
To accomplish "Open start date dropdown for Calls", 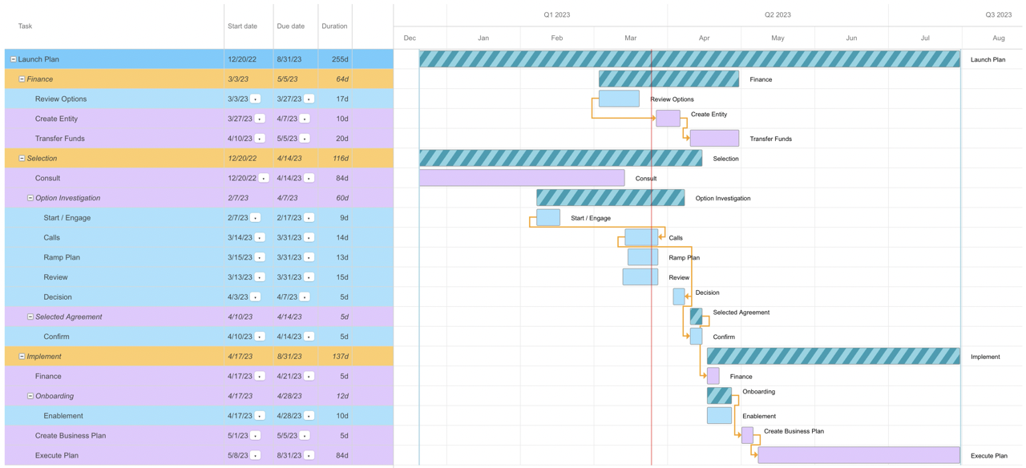I will pyautogui.click(x=260, y=237).
